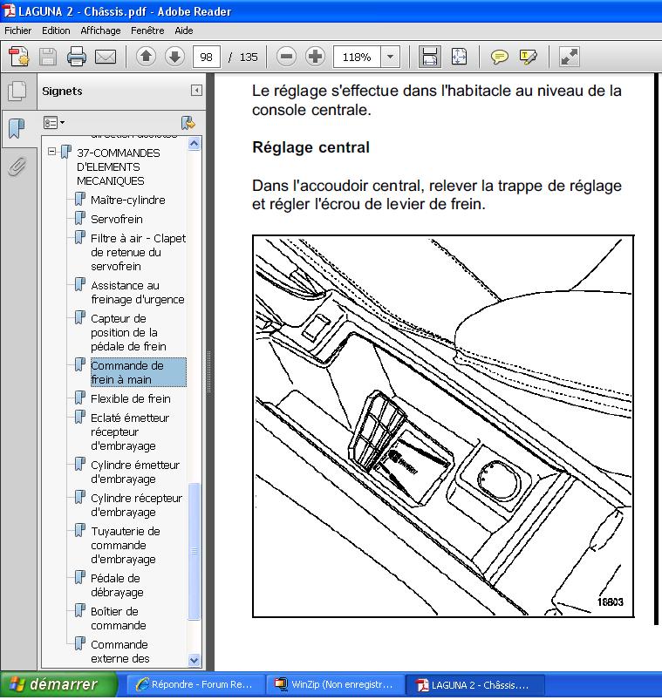Collapse the Signets panel with arrow button

pos(196,91)
